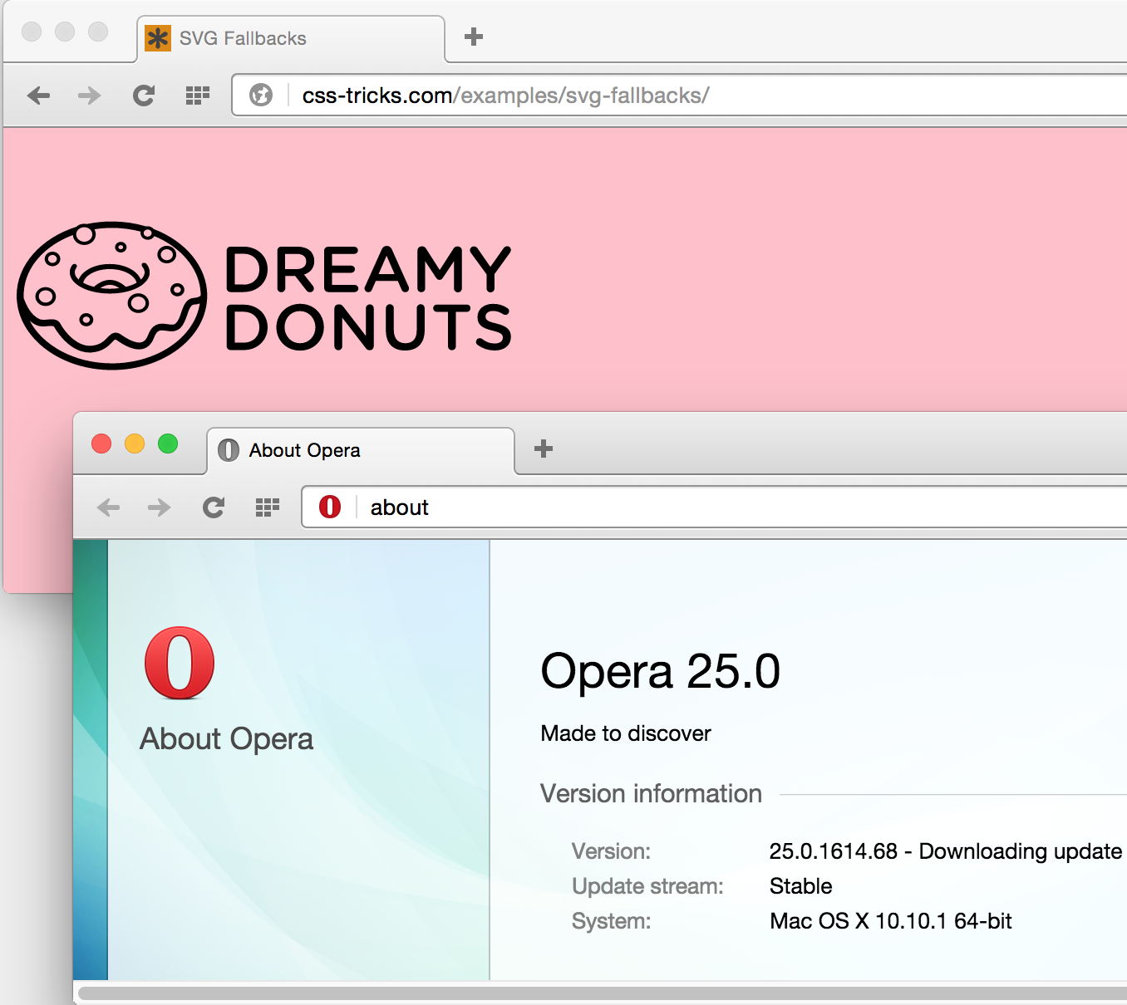
Task: Click the red Opera badge in address bar
Action: (330, 507)
